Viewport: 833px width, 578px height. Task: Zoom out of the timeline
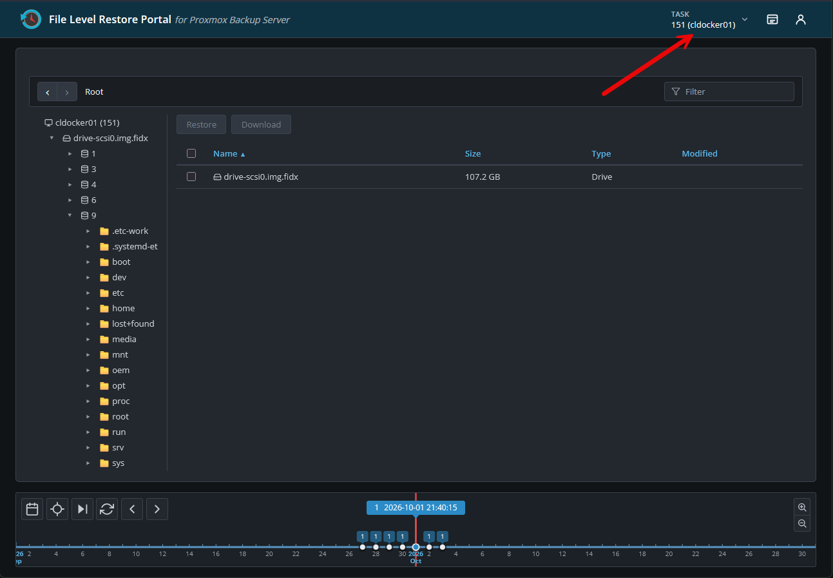[x=802, y=523]
